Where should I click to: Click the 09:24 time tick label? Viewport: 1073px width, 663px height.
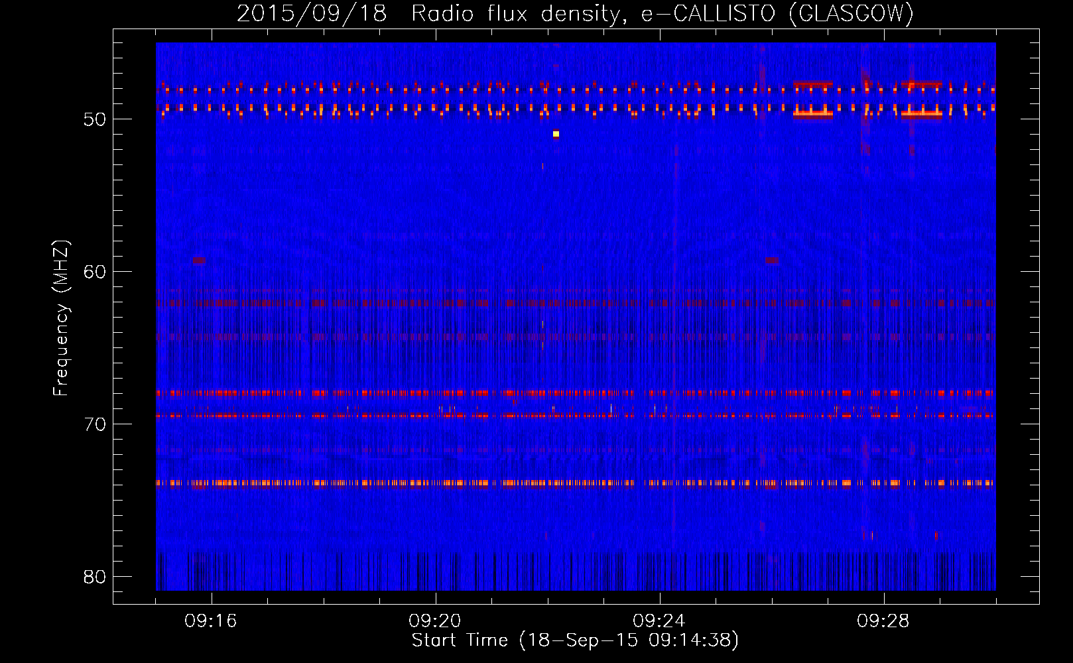[659, 621]
